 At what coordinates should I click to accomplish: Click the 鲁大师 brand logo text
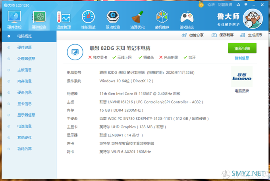[x=228, y=17]
